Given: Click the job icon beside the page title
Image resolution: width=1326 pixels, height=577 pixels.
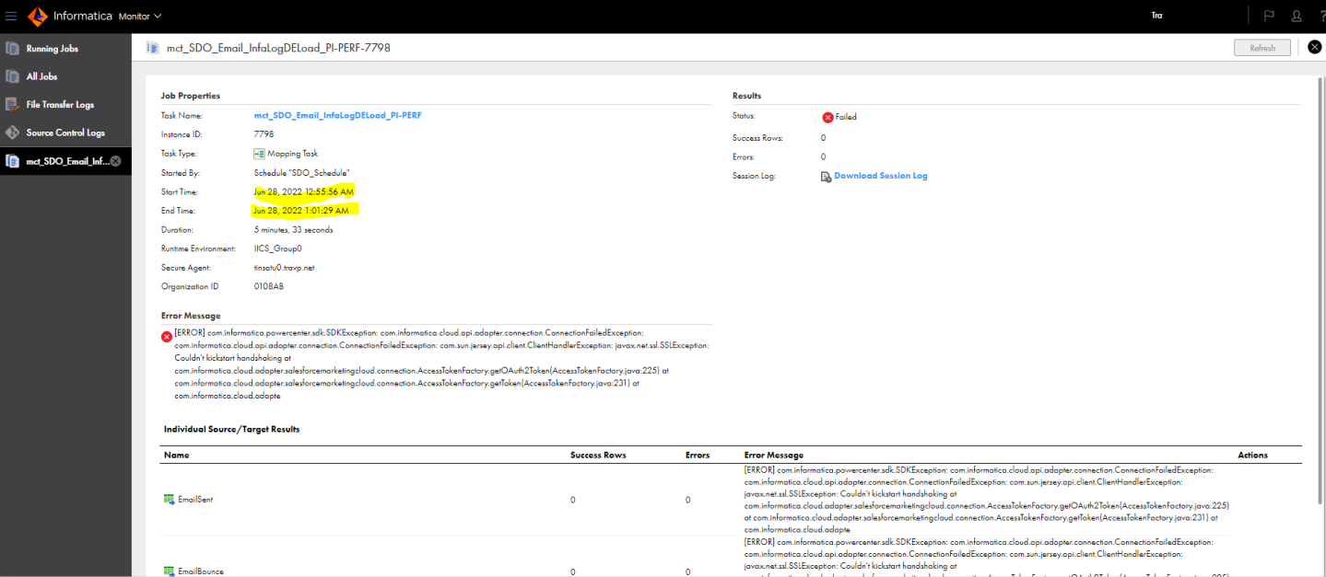Looking at the screenshot, I should point(154,48).
